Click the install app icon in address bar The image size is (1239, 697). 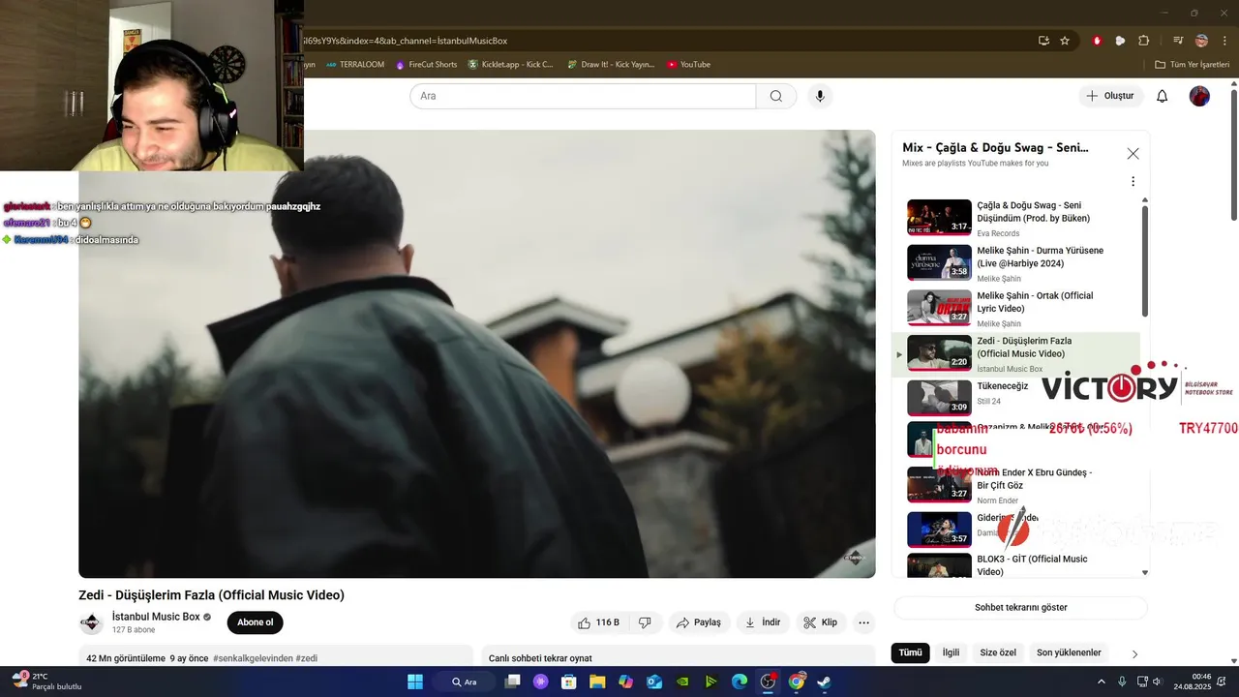tap(1043, 41)
